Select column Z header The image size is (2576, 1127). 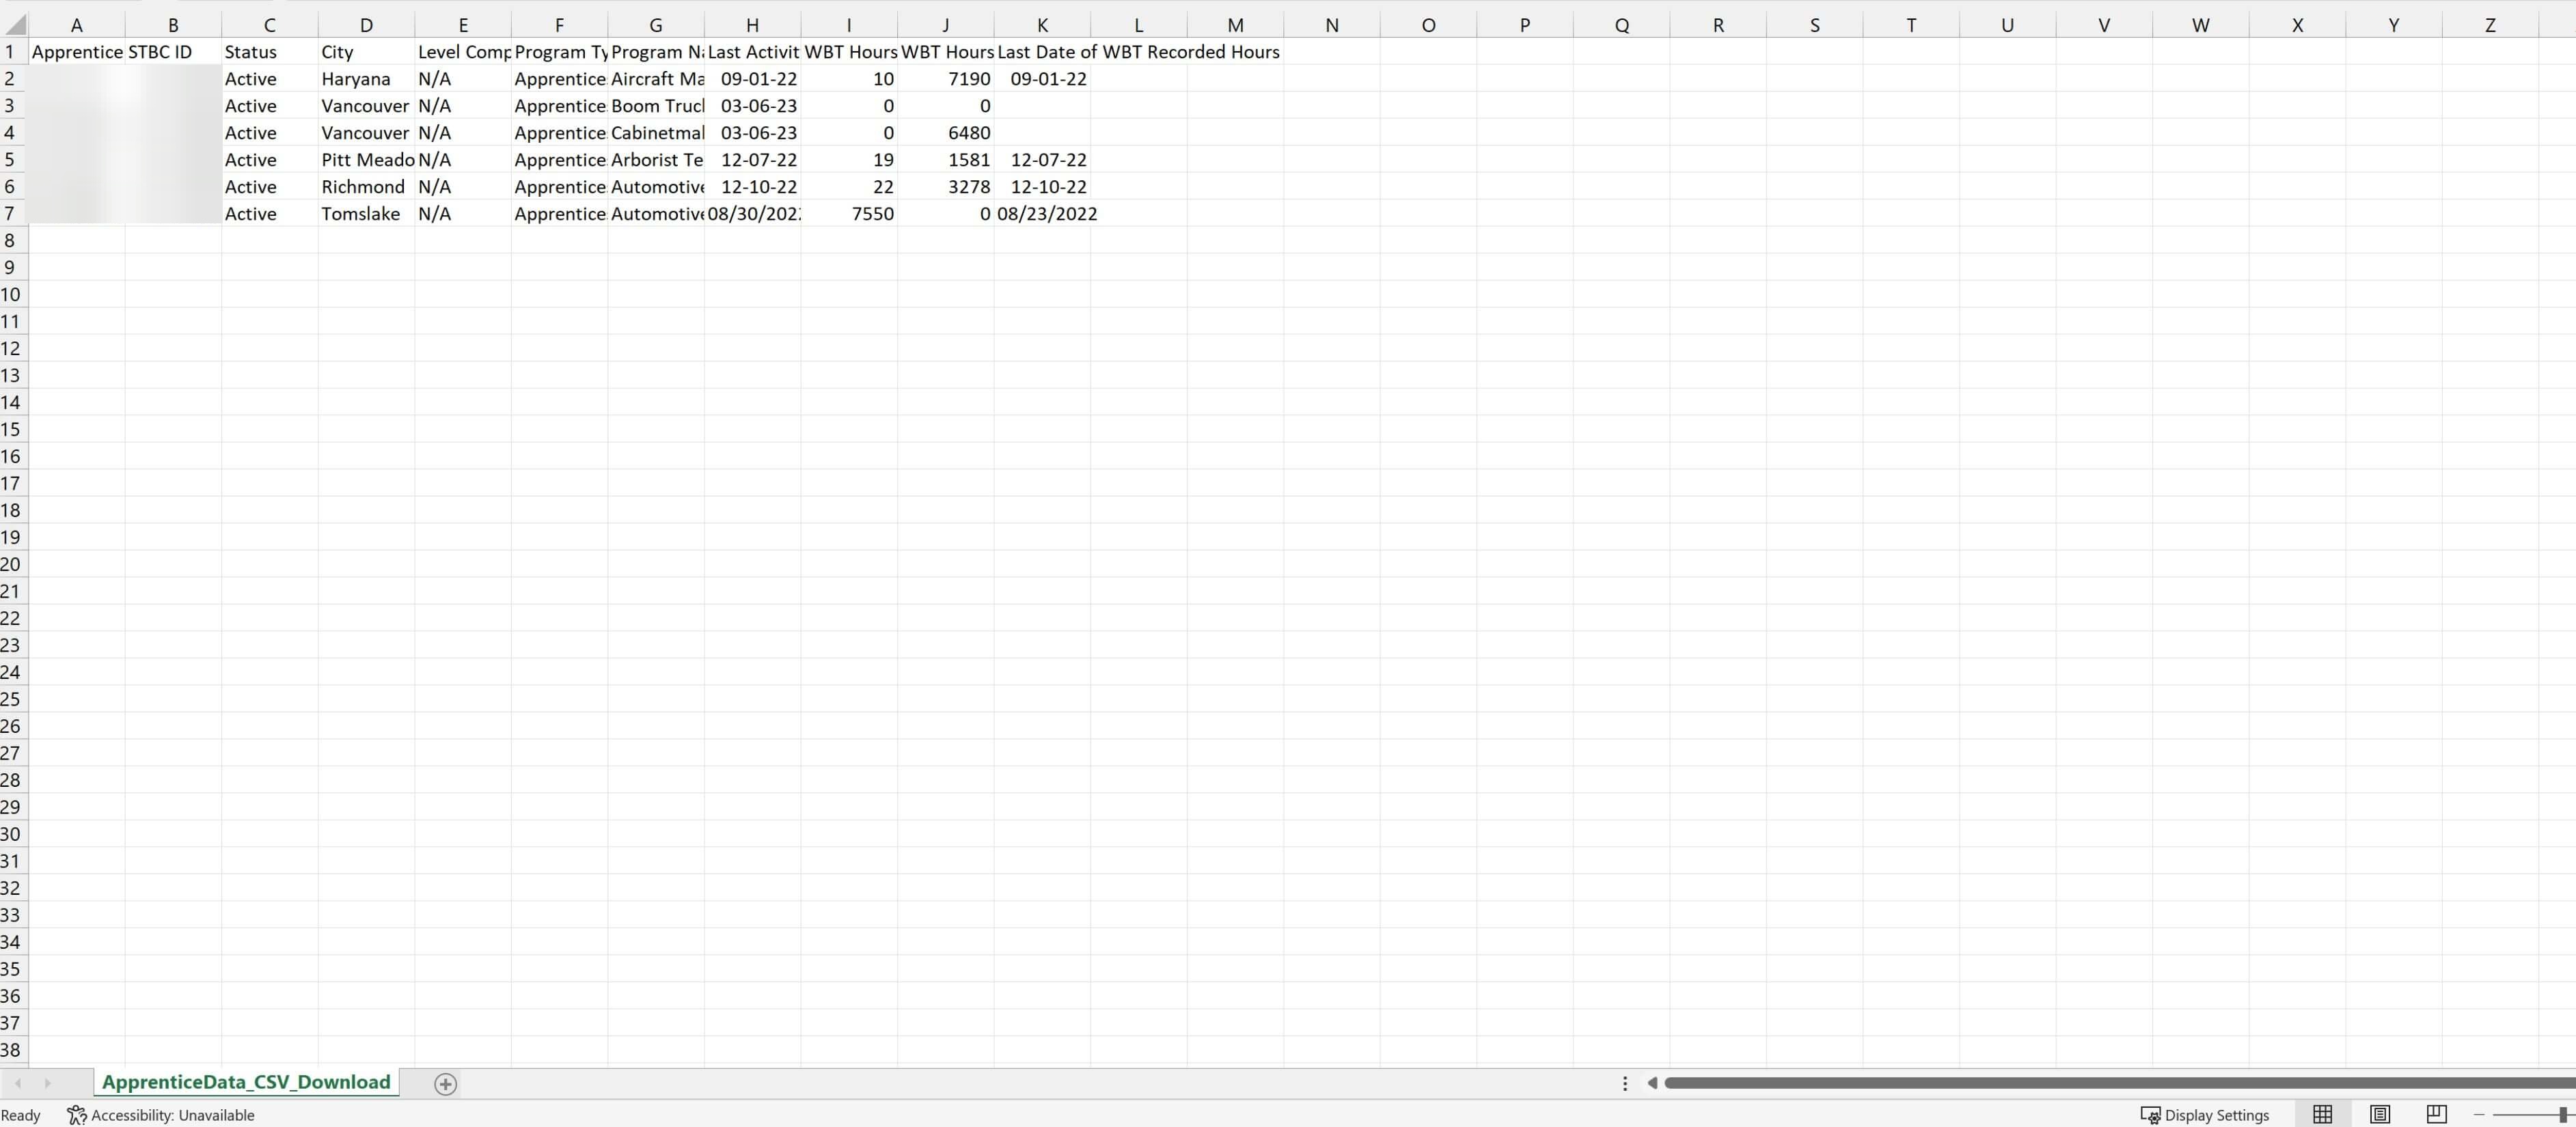(x=2490, y=25)
